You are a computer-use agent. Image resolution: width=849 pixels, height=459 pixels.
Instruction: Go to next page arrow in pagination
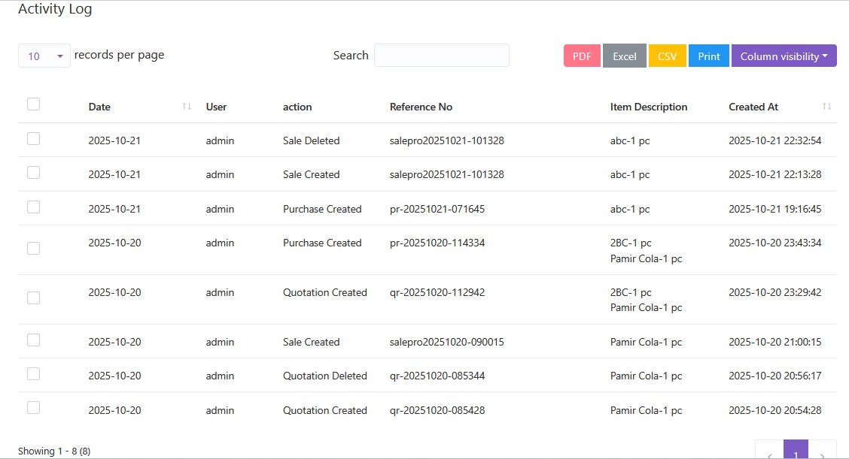pos(822,453)
